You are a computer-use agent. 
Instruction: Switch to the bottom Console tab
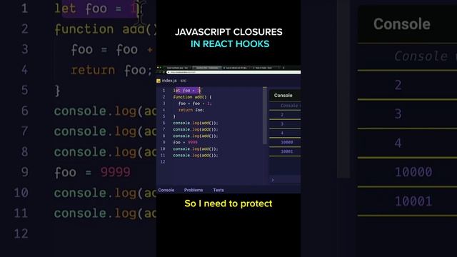pos(166,190)
